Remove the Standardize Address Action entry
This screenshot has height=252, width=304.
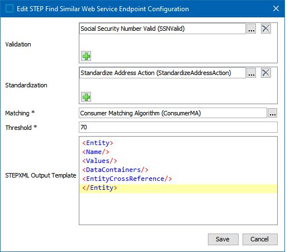pos(265,73)
